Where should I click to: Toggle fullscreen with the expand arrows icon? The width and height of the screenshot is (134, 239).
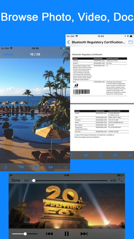[121, 180]
